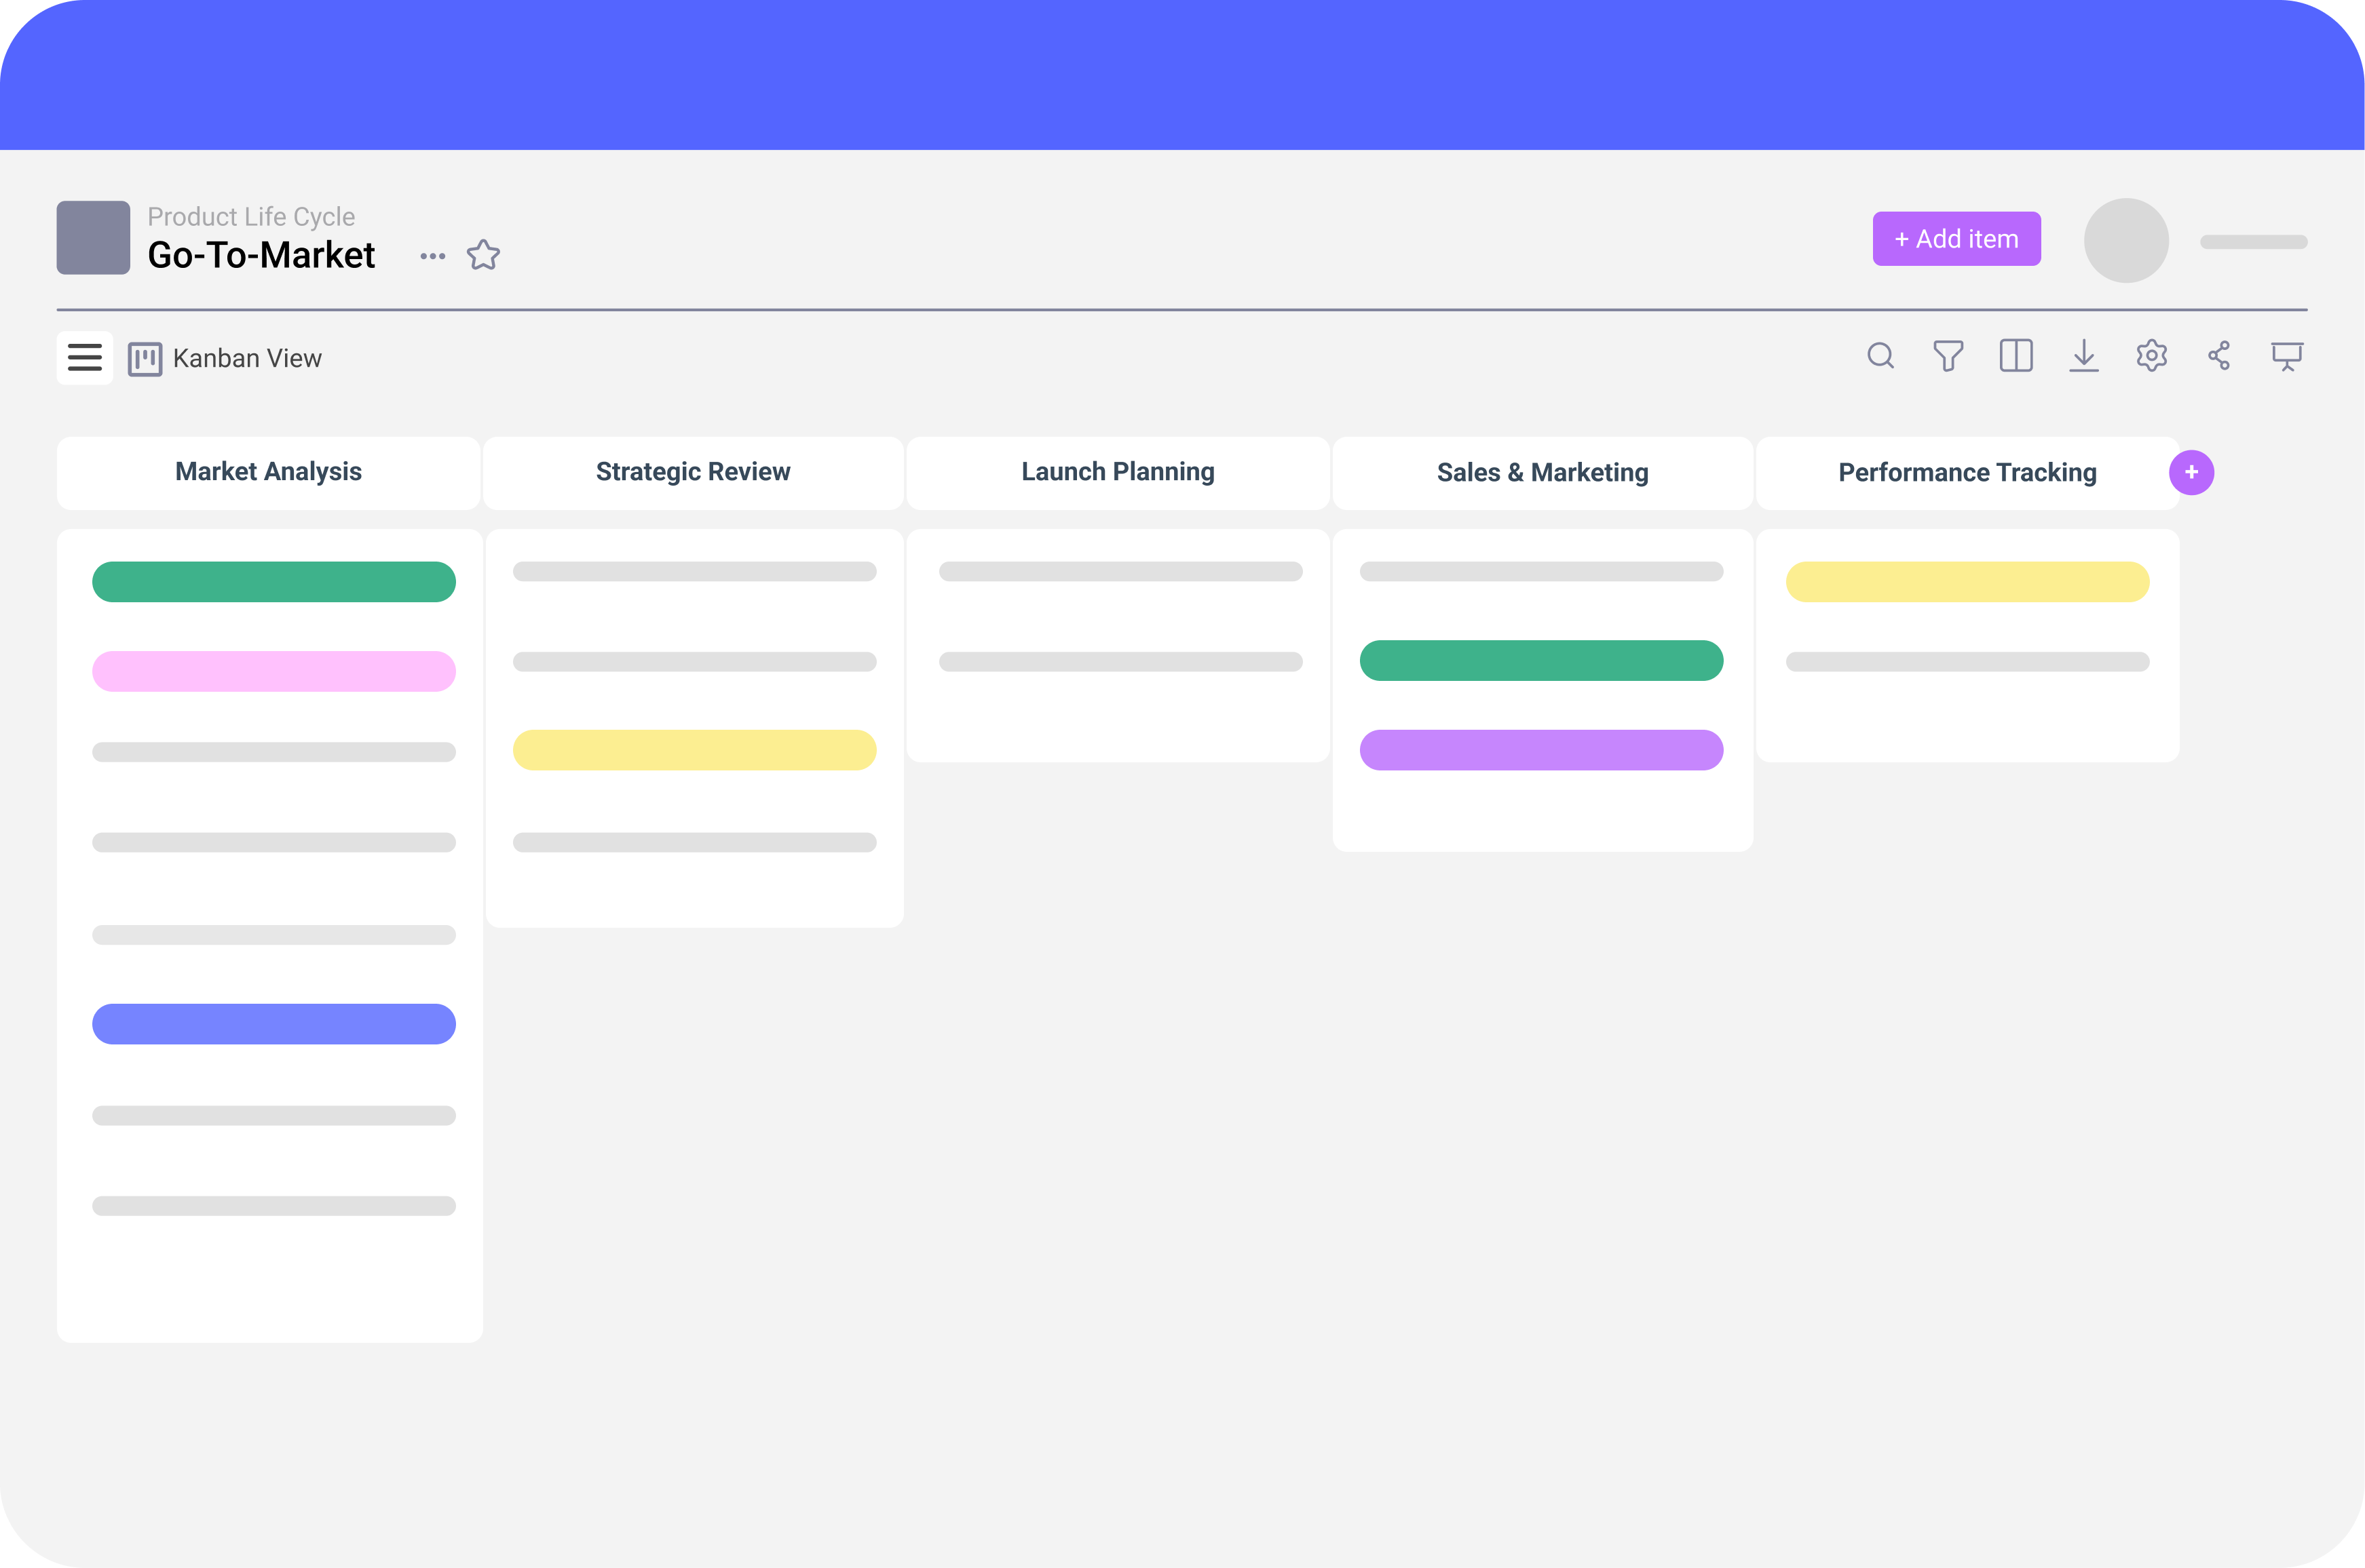The image size is (2365, 1568).
Task: Open Kanban View switcher
Action: tap(247, 359)
